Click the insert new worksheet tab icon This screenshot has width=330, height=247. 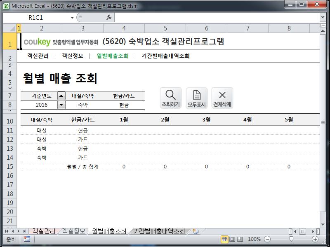pos(196,231)
